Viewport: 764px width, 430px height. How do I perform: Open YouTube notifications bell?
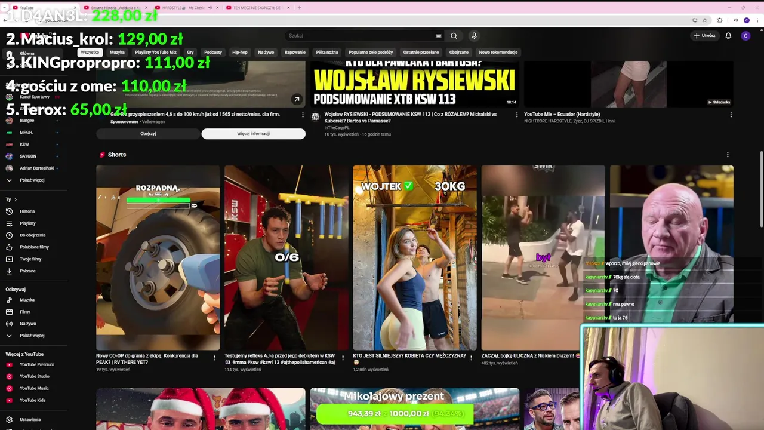728,36
